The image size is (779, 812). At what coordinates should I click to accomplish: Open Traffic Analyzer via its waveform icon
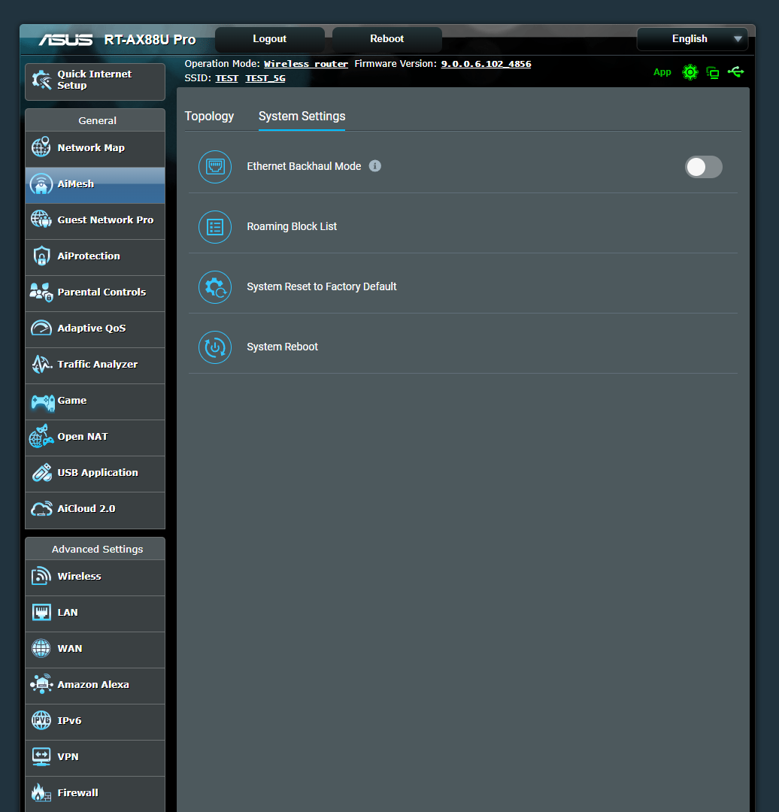pyautogui.click(x=41, y=365)
